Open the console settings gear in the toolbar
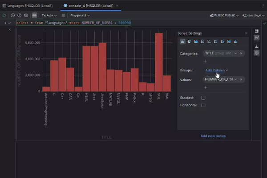The height and width of the screenshot is (178, 267). pos(26,15)
